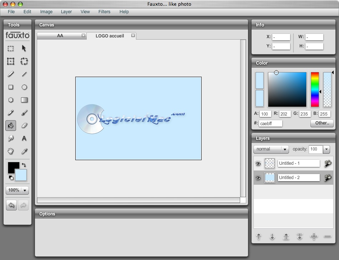Open the Filters menu

point(104,12)
